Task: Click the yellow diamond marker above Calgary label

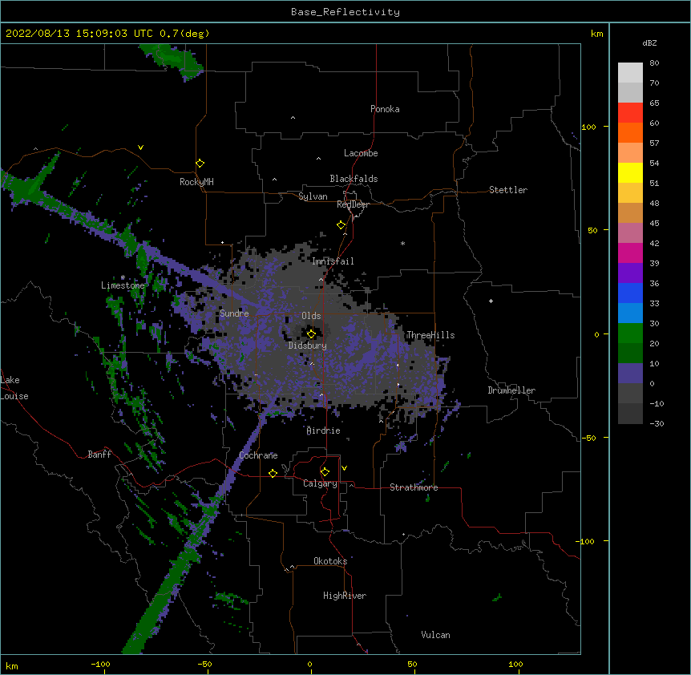Action: 325,472
